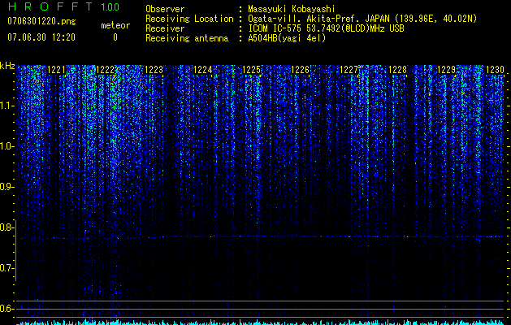
Task: Click the grey vertical range bar on frequency axis
Action: pyautogui.click(x=15, y=250)
